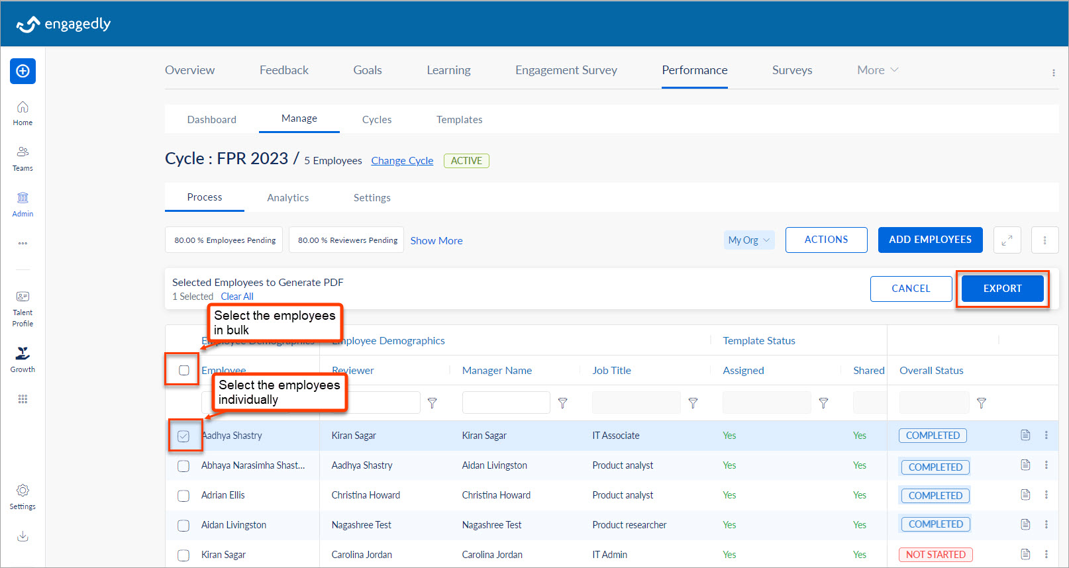Viewport: 1069px width, 568px height.
Task: Open the My Org dropdown
Action: pos(749,240)
